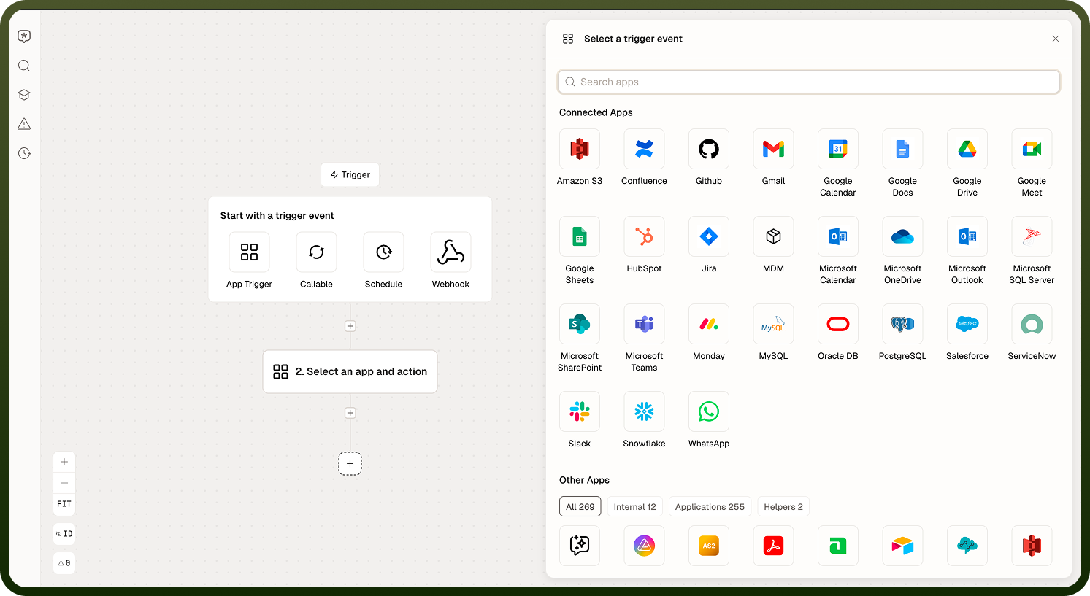Fit workflow to screen with FIT
Screen dimensions: 1090x596
[x=64, y=504]
